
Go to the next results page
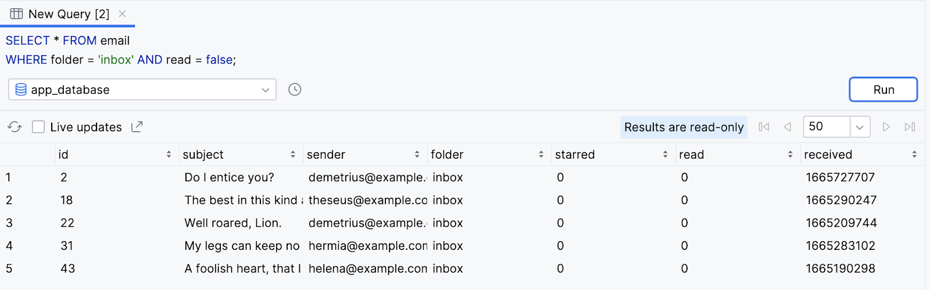[x=886, y=127]
